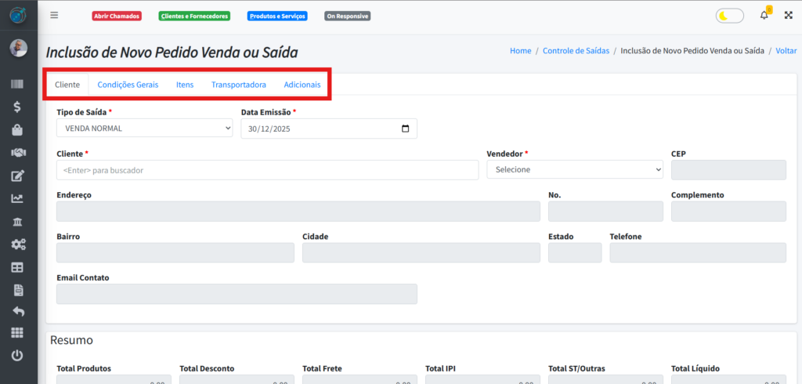
Task: Click the bank building sidebar icon
Action: (17, 221)
